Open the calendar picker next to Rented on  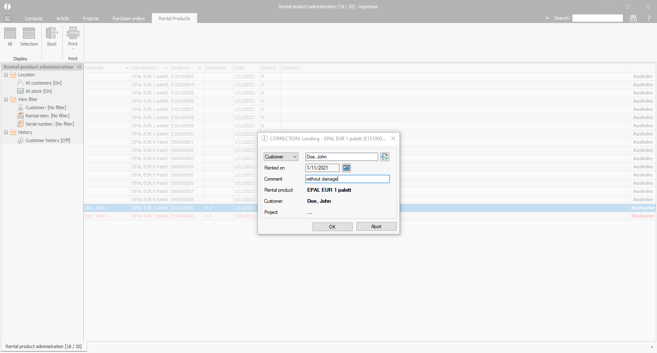tap(347, 168)
